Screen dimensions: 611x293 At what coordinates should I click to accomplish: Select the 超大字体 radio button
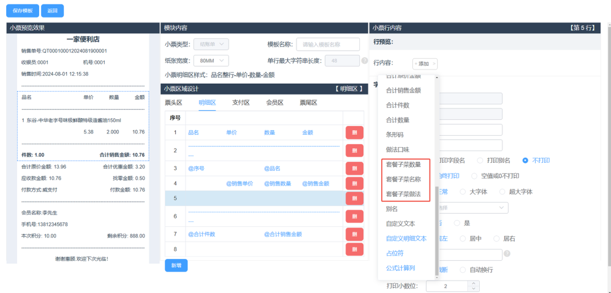click(502, 192)
